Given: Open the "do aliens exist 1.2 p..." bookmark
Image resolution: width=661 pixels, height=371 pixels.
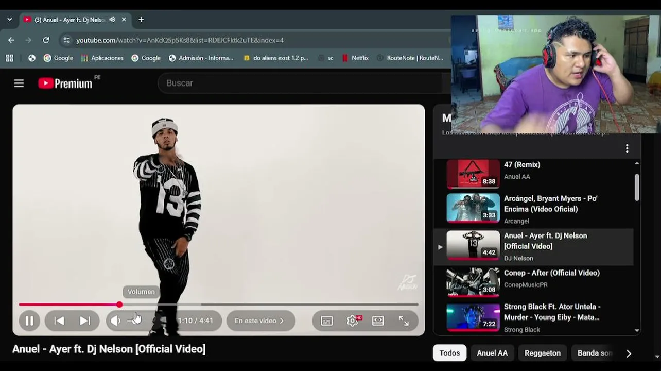Looking at the screenshot, I should 275,58.
